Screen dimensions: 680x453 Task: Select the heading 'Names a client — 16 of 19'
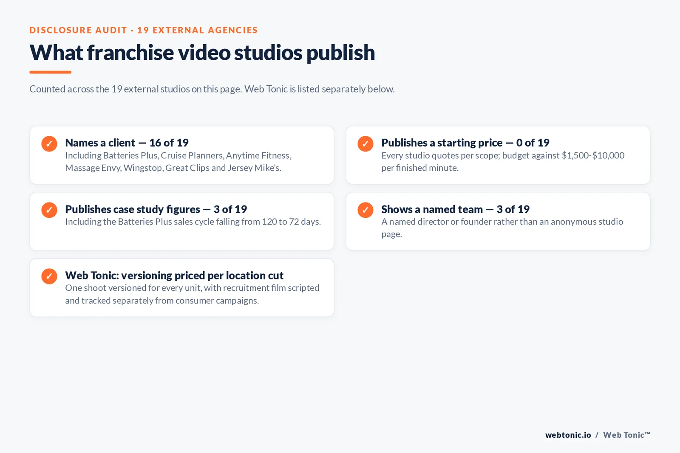pyautogui.click(x=127, y=143)
